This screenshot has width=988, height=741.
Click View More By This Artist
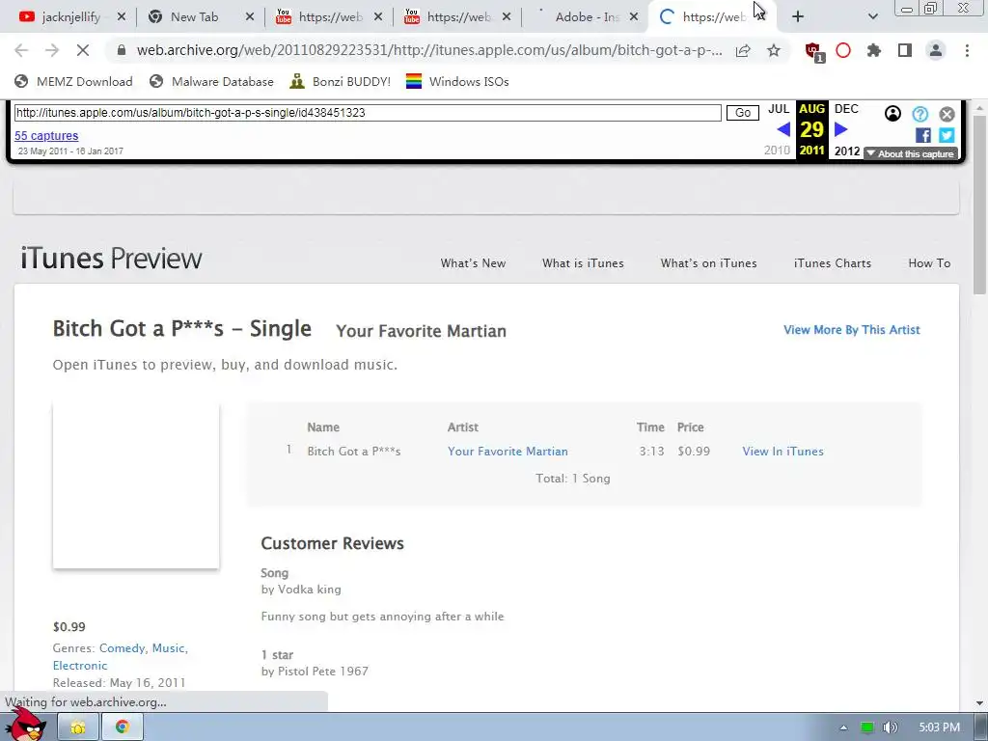852,330
